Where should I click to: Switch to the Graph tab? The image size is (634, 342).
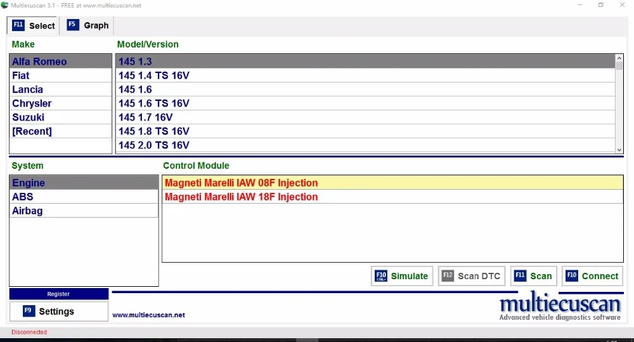coord(87,25)
